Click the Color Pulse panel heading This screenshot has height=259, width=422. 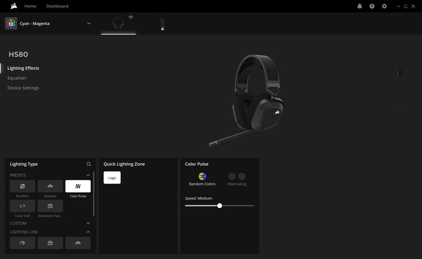tap(197, 164)
